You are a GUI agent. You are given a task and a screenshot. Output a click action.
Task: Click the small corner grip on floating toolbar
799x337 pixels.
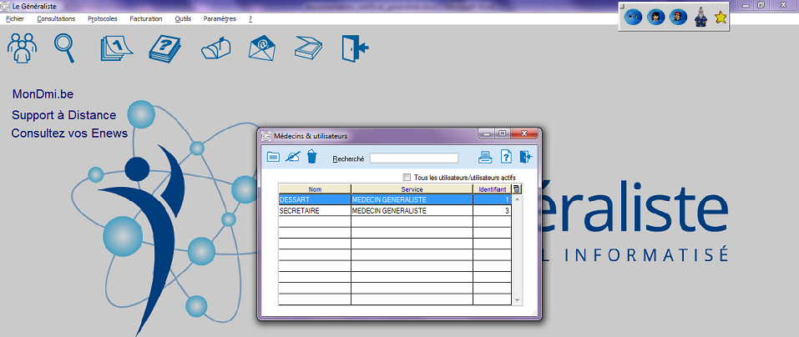(622, 5)
